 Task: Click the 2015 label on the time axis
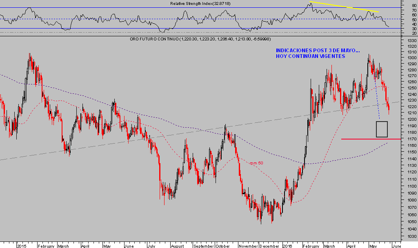[x=22, y=246]
